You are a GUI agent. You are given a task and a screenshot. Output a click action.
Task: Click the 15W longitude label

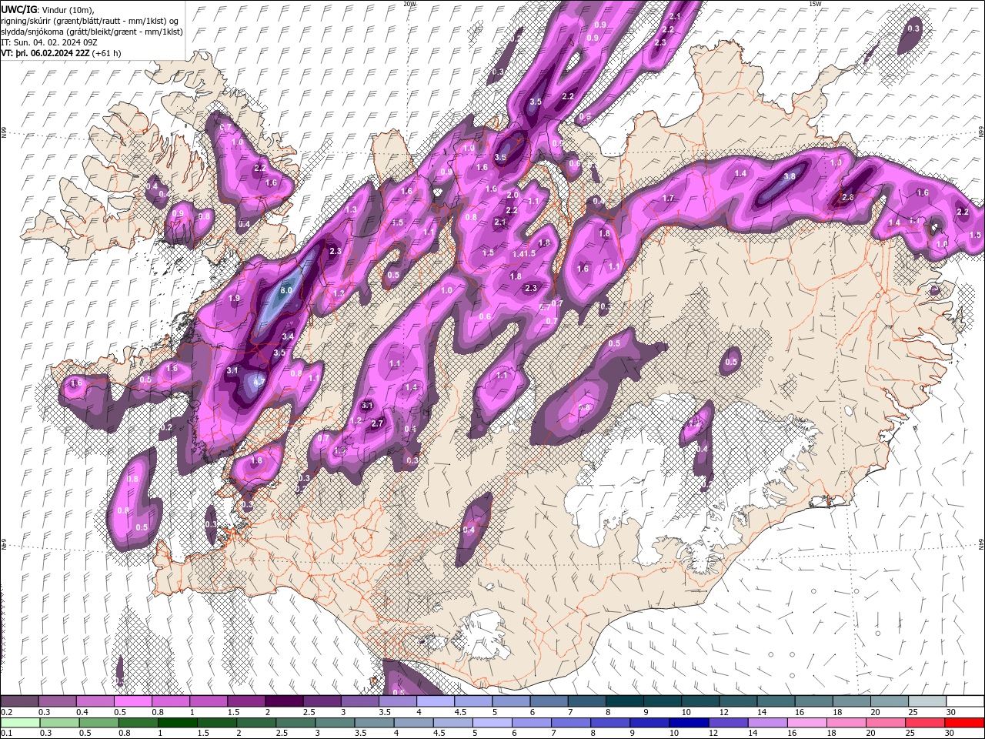pyautogui.click(x=814, y=4)
